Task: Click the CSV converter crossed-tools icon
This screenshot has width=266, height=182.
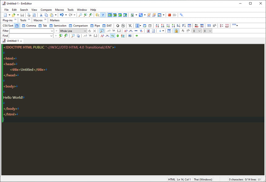Action: point(130,26)
